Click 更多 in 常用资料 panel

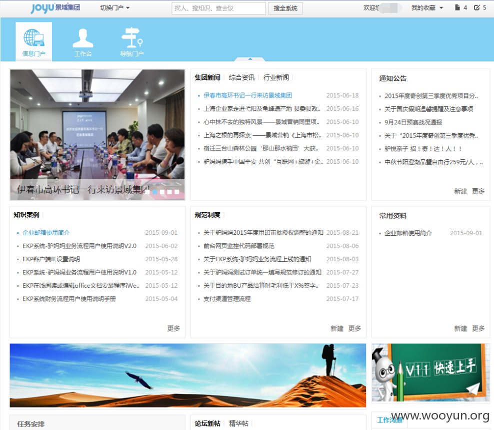[x=478, y=328]
